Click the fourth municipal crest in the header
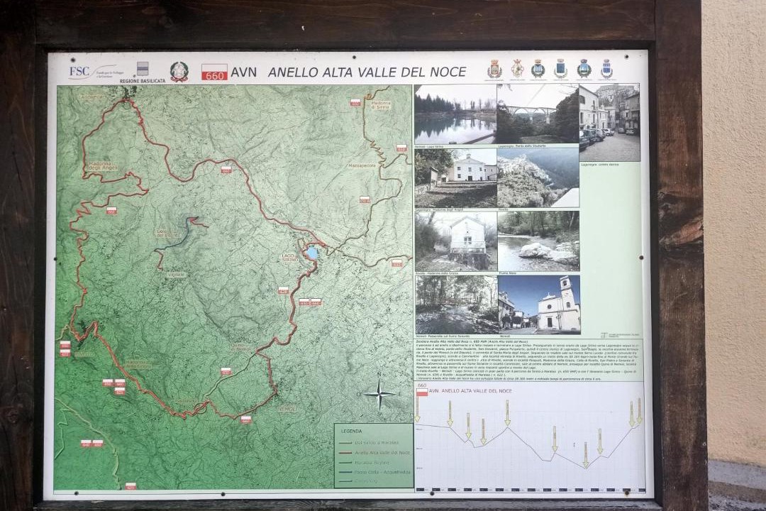 pos(561,69)
